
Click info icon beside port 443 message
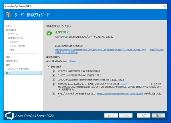tap(53, 75)
